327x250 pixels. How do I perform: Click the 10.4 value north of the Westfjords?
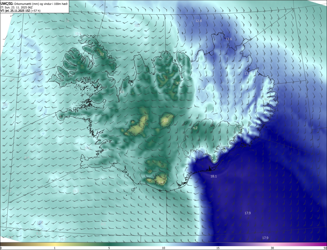click(x=78, y=34)
